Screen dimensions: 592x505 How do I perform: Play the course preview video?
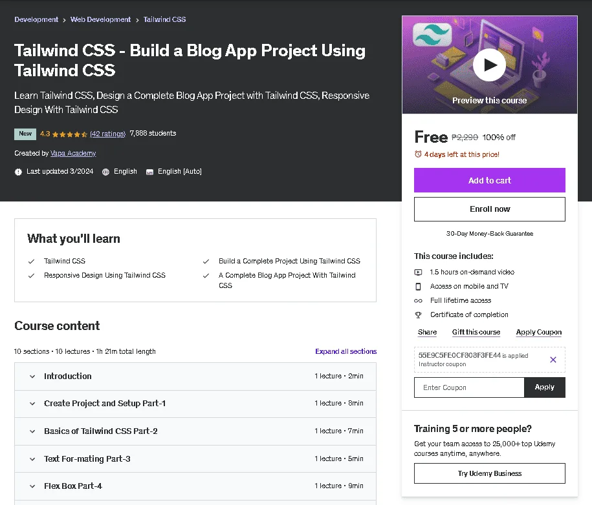tap(489, 65)
